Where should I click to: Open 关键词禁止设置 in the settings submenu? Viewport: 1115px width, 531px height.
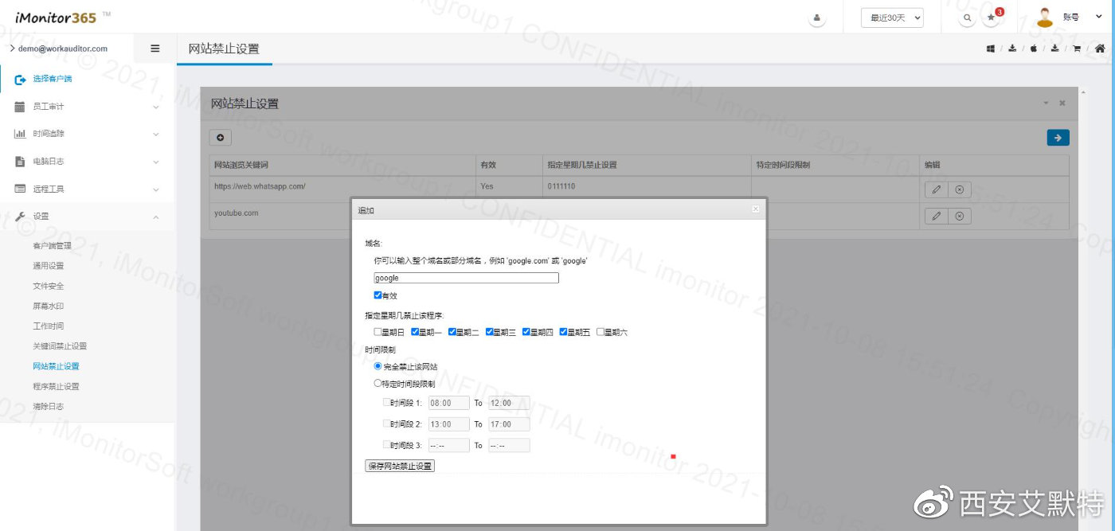click(60, 346)
